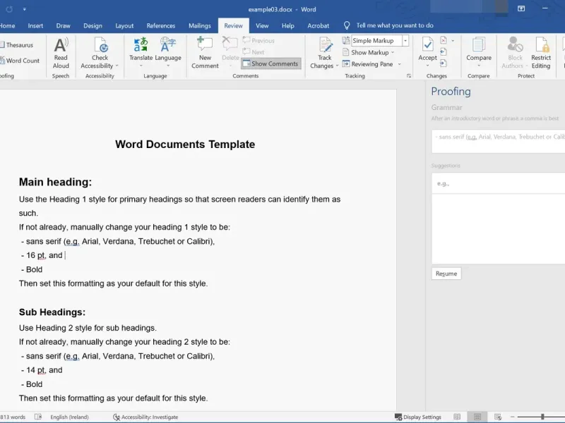565x423 pixels.
Task: Click Accessibility: Investigate in status bar
Action: [145, 417]
